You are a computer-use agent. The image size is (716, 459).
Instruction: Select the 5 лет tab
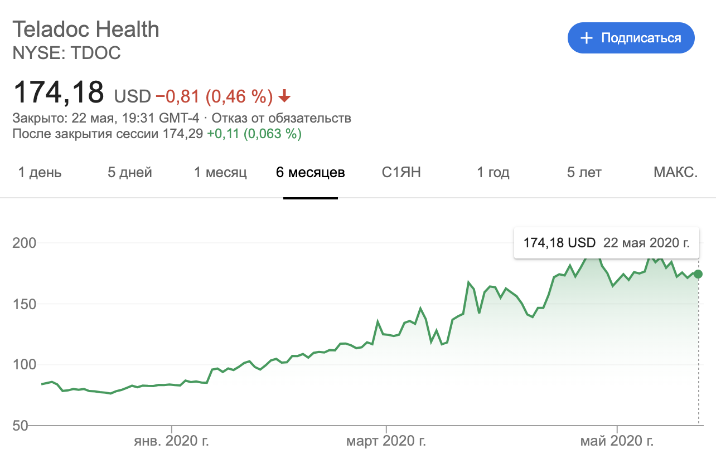pos(584,173)
